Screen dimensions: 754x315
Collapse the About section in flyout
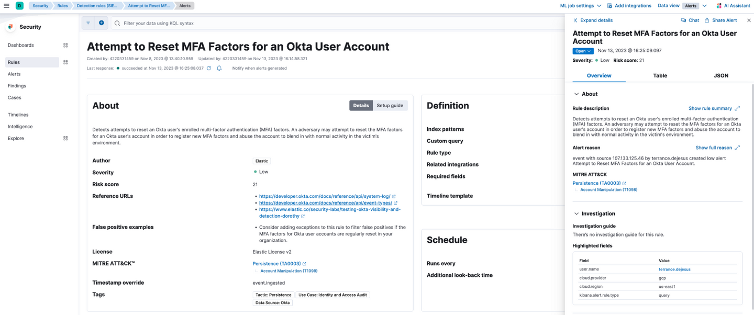[576, 94]
